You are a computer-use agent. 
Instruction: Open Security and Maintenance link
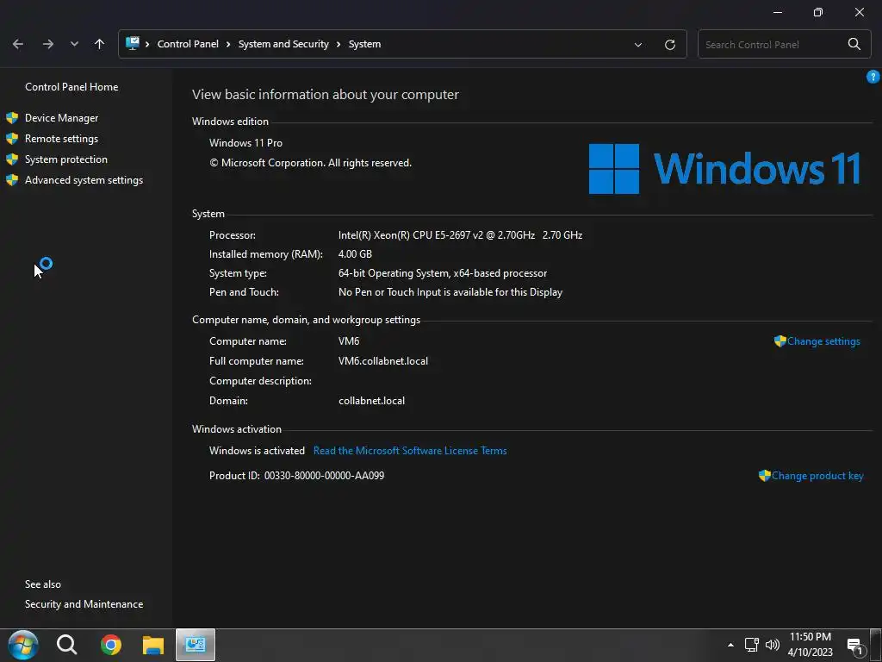[84, 604]
